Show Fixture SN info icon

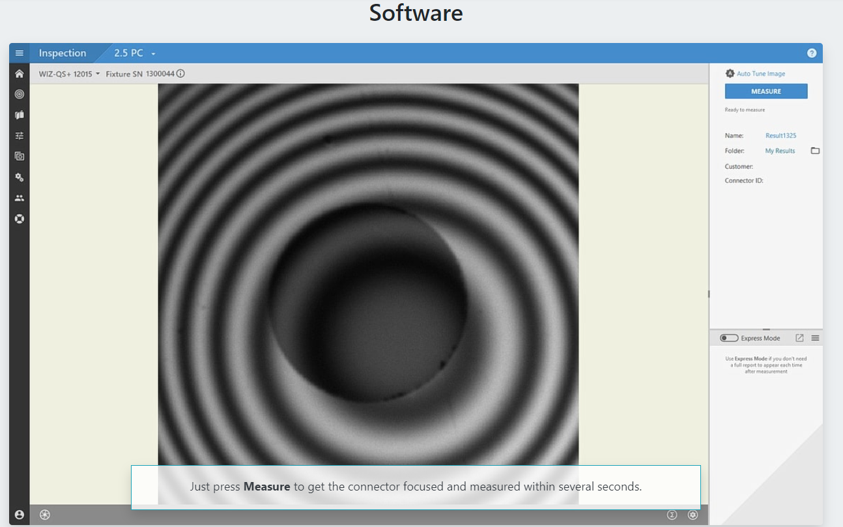tap(180, 74)
